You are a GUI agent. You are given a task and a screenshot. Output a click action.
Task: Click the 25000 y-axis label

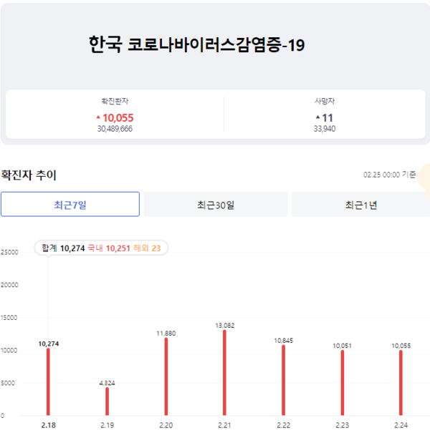pyautogui.click(x=9, y=252)
